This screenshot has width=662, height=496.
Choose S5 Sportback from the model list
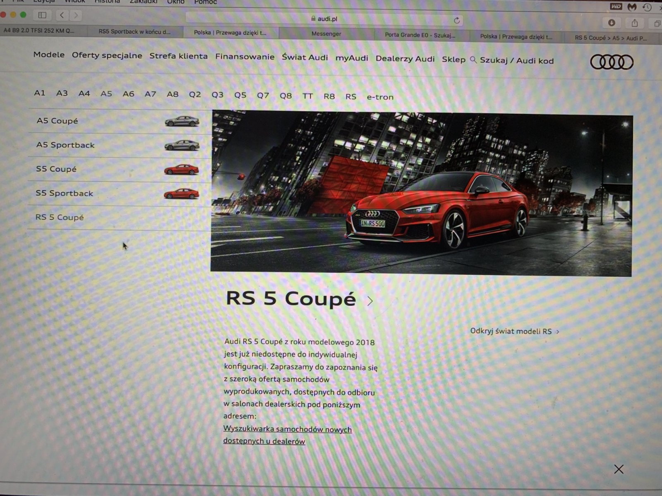pyautogui.click(x=65, y=193)
